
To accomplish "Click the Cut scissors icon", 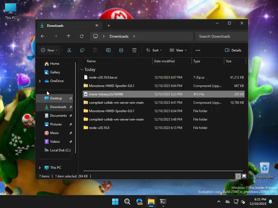I will point(69,50).
